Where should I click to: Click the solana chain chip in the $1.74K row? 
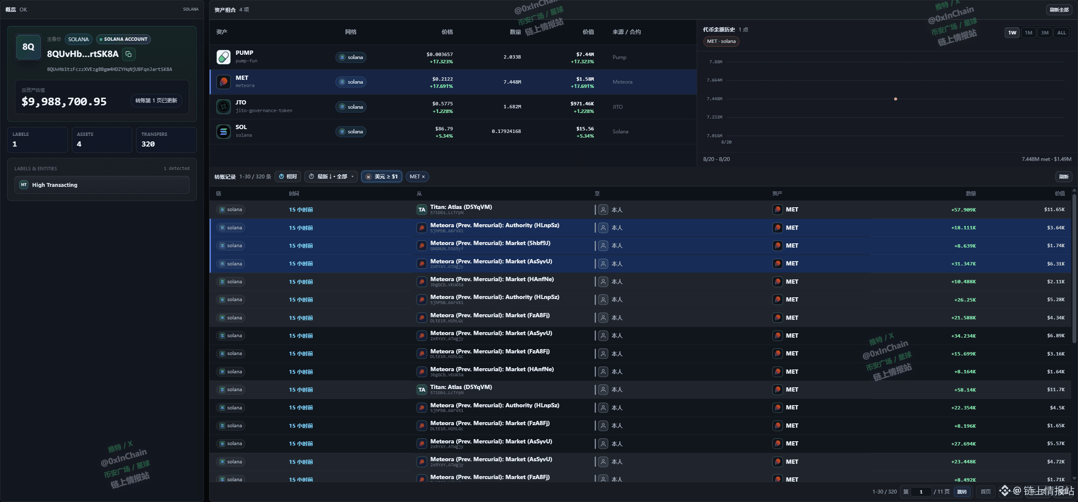(230, 245)
